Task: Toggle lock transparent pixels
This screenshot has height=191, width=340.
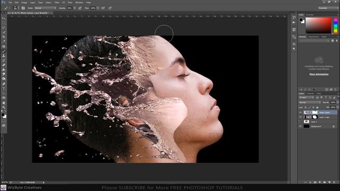Action: click(305, 107)
